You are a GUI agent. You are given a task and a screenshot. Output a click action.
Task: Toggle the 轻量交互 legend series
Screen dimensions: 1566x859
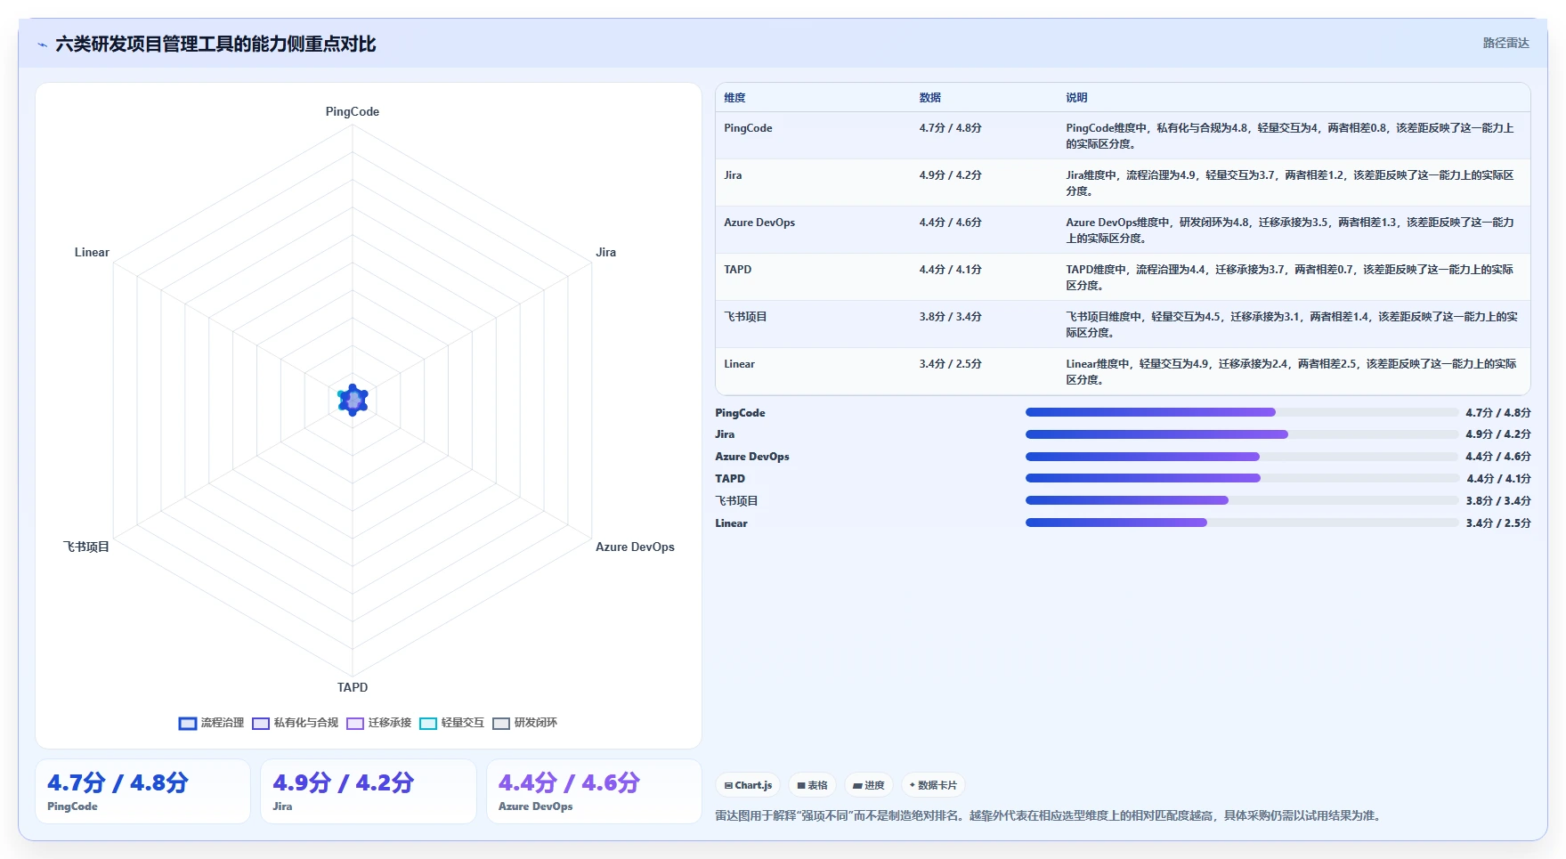[452, 723]
